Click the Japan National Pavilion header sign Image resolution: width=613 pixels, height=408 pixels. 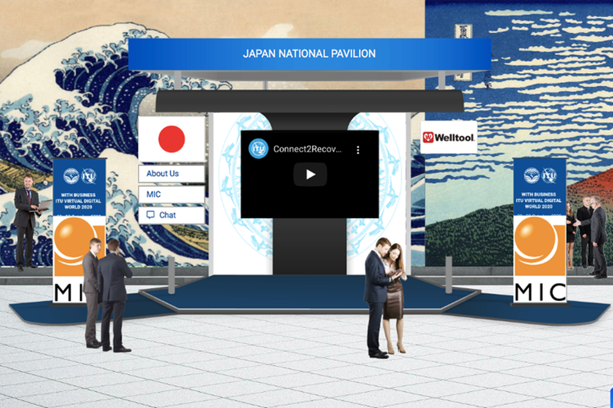(x=309, y=54)
